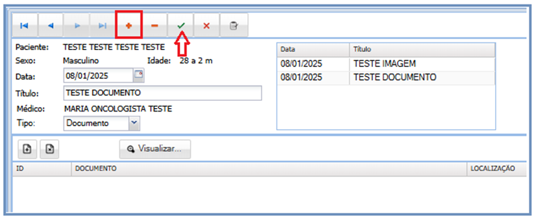Attach a new document file icon

click(x=27, y=149)
